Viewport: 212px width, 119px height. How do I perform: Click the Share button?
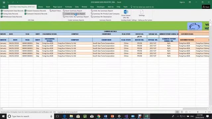(x=206, y=7)
